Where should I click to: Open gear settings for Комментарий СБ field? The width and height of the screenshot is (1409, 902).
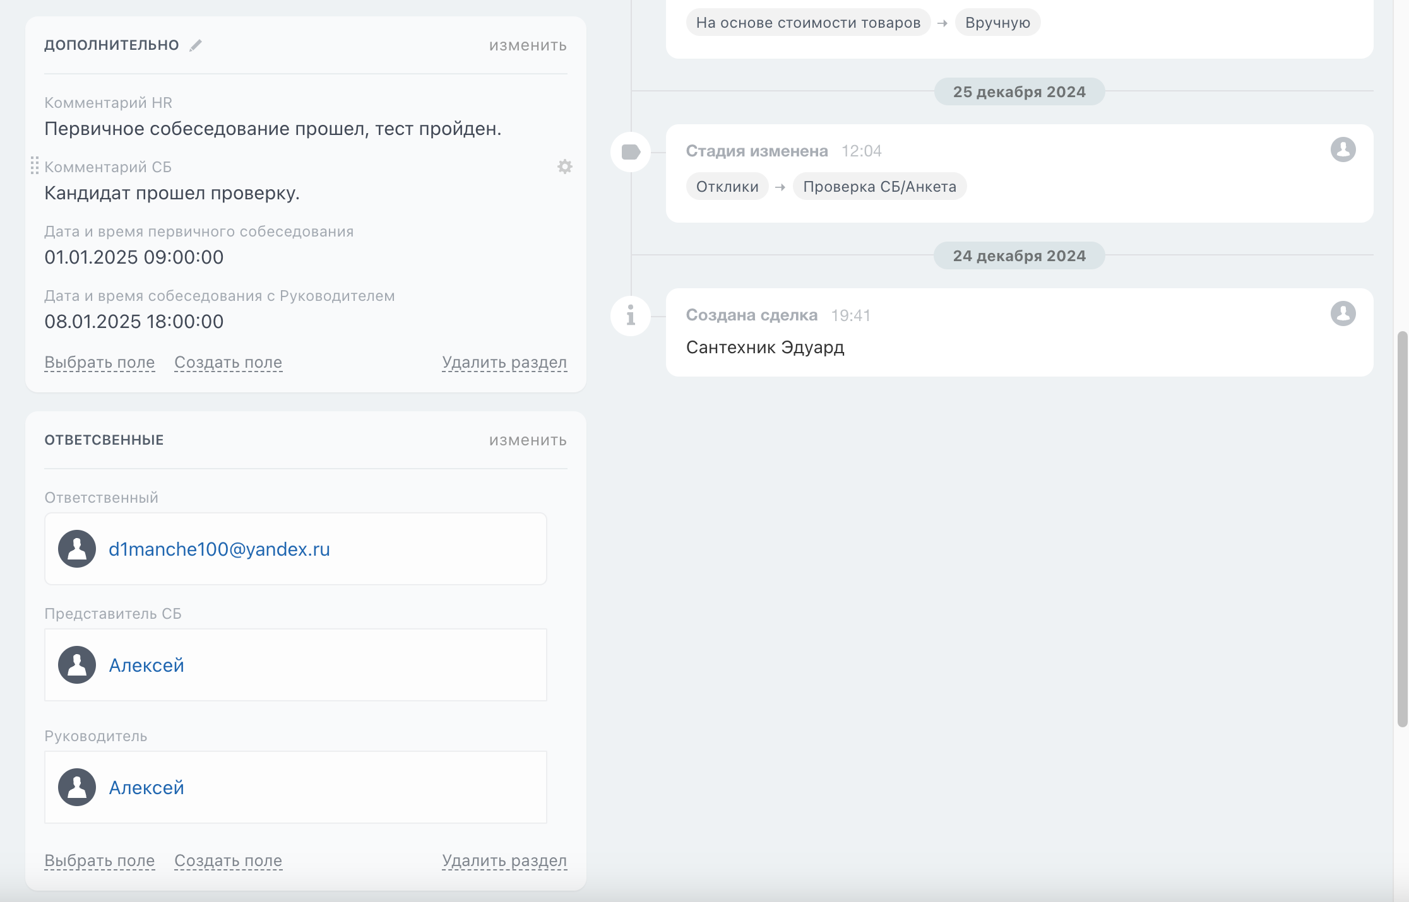point(565,167)
